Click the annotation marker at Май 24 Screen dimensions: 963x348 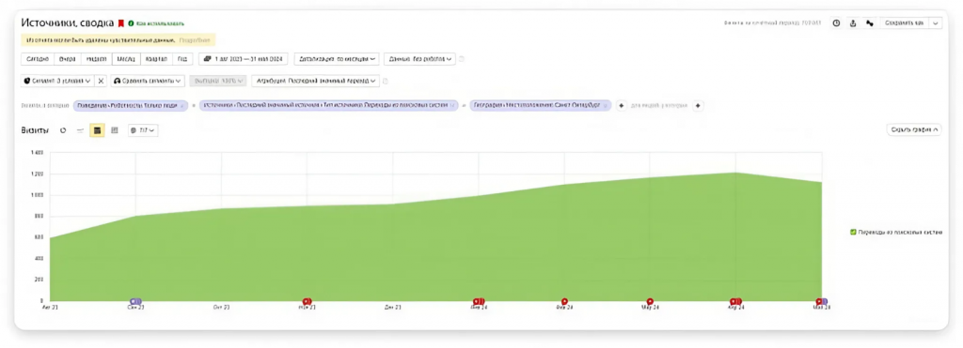pos(822,301)
